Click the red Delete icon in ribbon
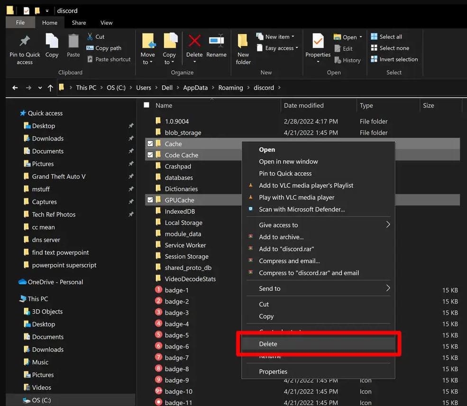The width and height of the screenshot is (467, 406). click(194, 41)
